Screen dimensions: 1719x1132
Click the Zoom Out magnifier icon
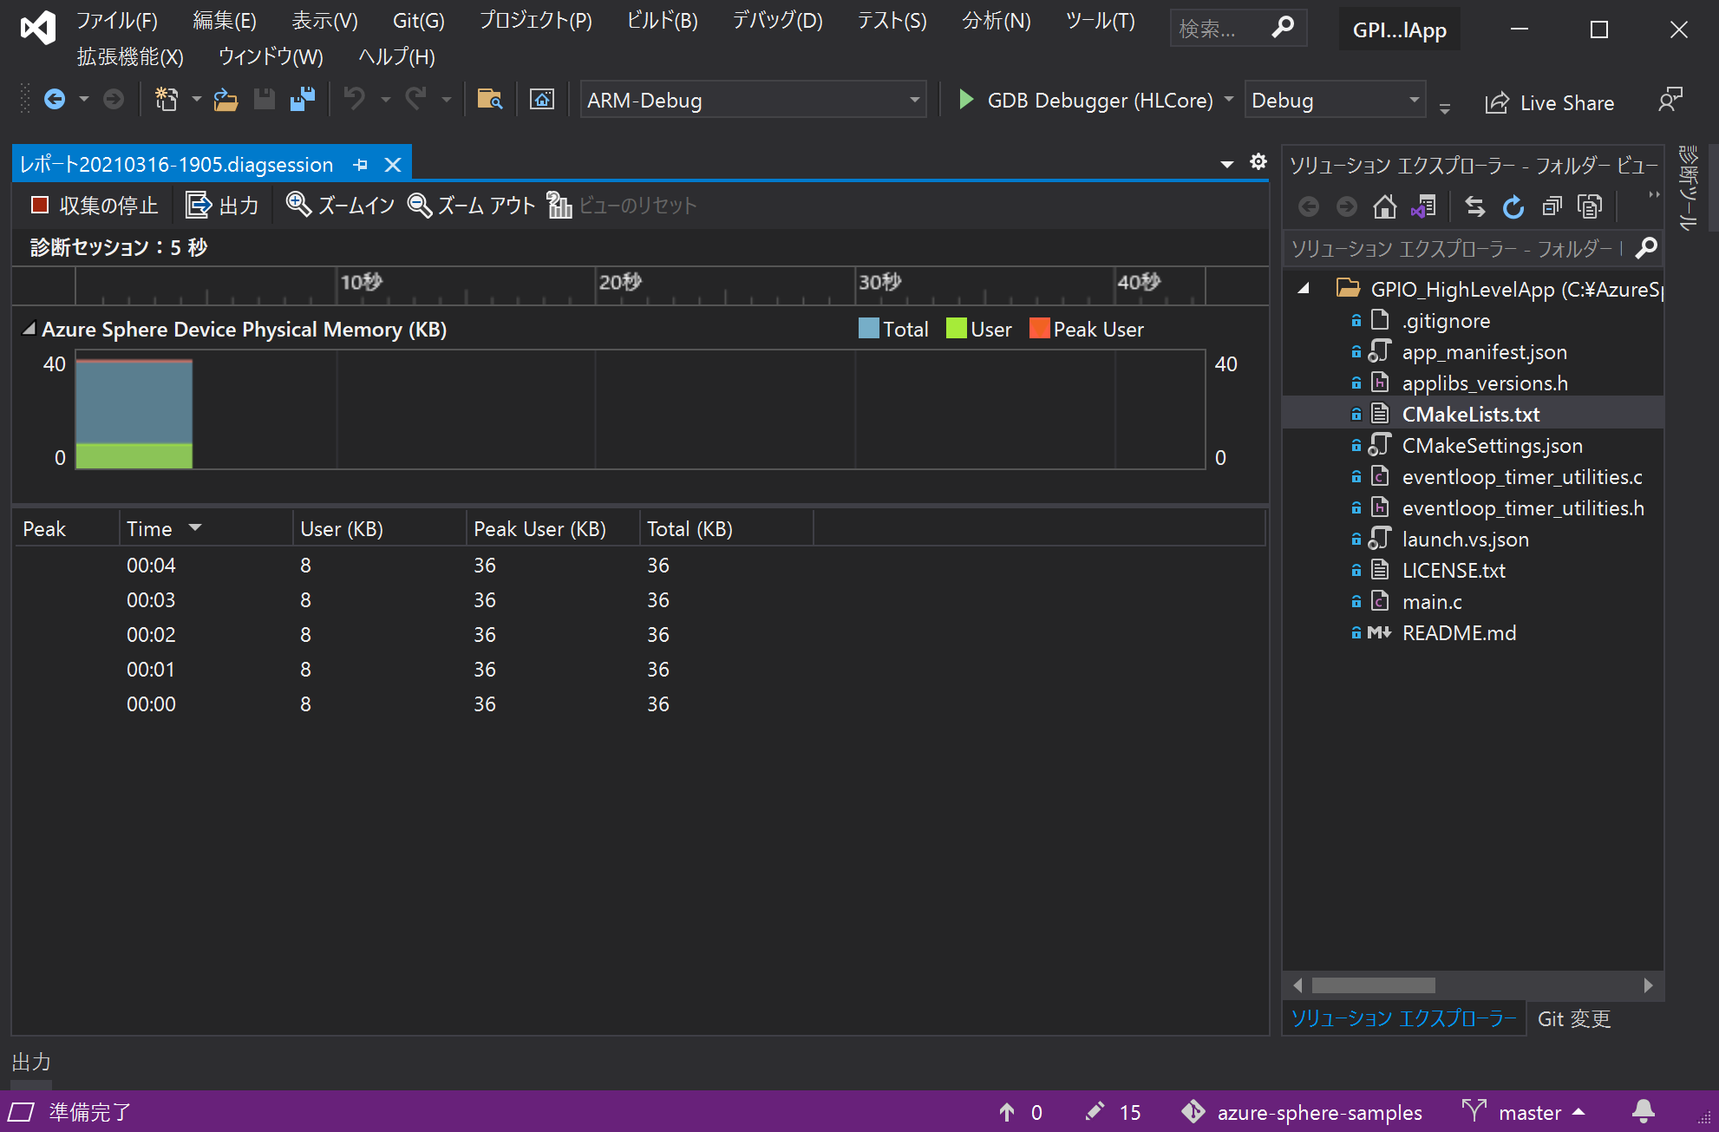click(x=420, y=206)
